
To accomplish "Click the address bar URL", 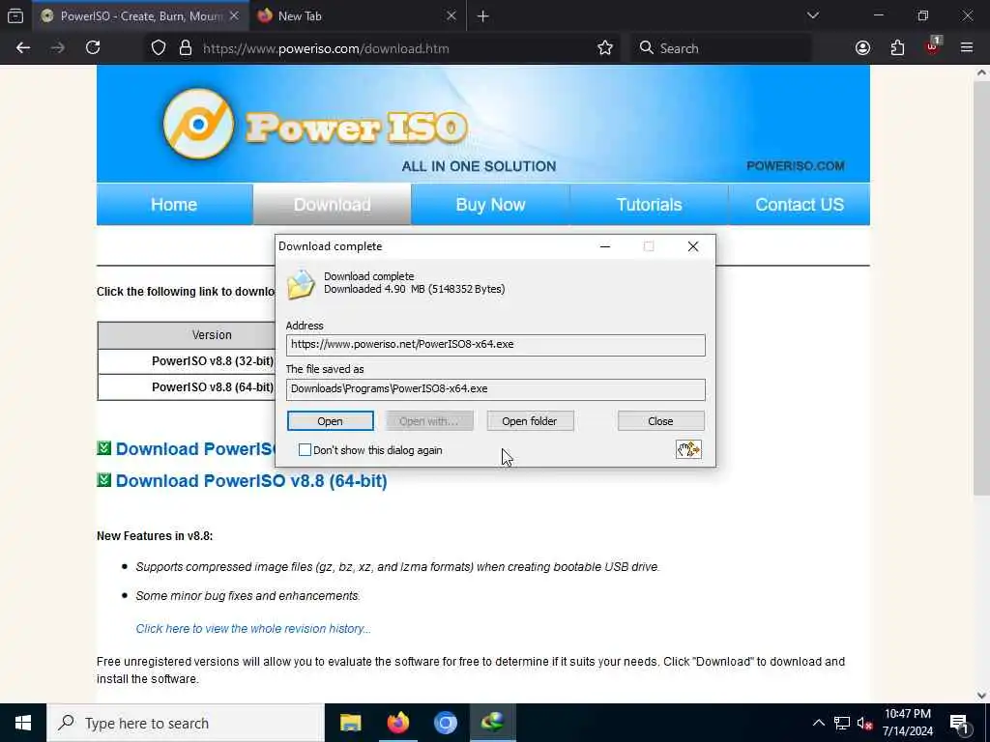I will point(326,48).
